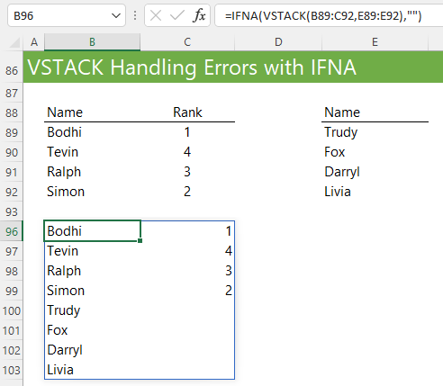
Task: Click the Insert Function fx icon
Action: tap(199, 15)
